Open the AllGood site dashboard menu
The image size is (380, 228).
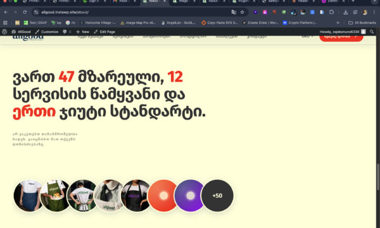(21, 32)
